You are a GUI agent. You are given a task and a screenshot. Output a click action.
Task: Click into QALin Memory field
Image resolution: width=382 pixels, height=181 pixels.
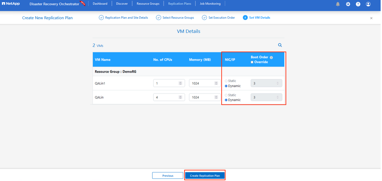(x=205, y=97)
